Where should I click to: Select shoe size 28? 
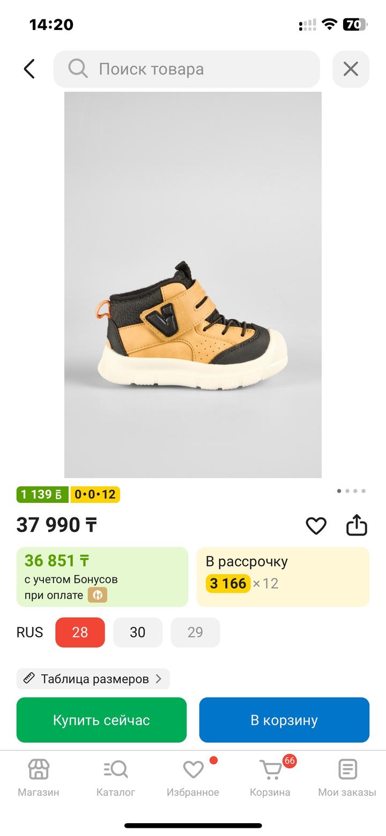tap(80, 632)
